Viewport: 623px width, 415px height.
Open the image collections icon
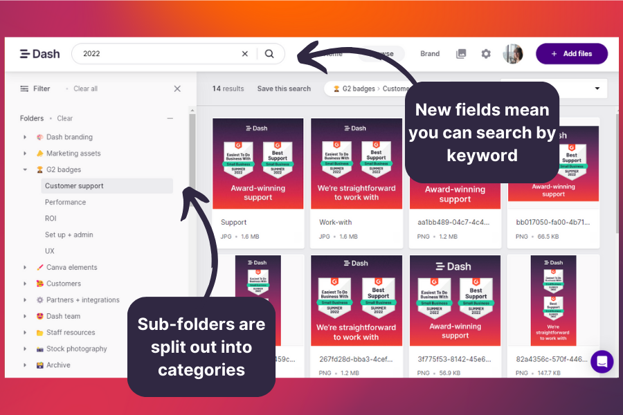[x=461, y=54]
